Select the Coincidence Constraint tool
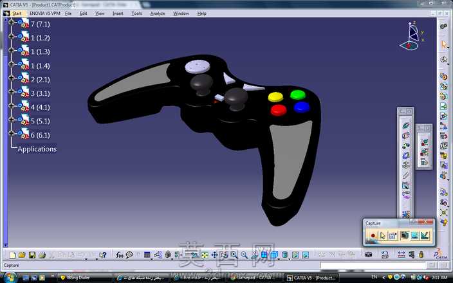The image size is (453, 283). pyautogui.click(x=405, y=125)
